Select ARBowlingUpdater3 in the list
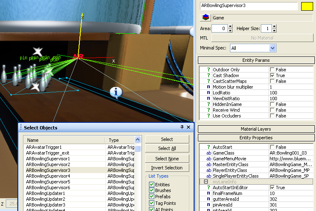 coord(79,205)
